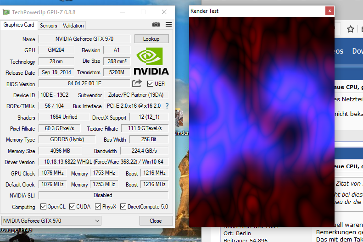Minimize the GPU-Z window
Image resolution: width=363 pixels, height=242 pixels.
coord(123,12)
